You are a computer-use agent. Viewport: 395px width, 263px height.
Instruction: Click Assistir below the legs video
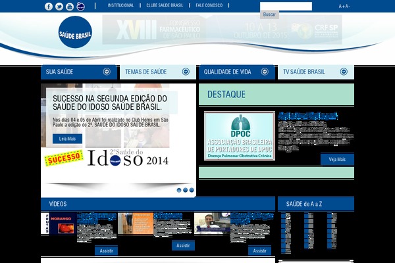[183, 246]
